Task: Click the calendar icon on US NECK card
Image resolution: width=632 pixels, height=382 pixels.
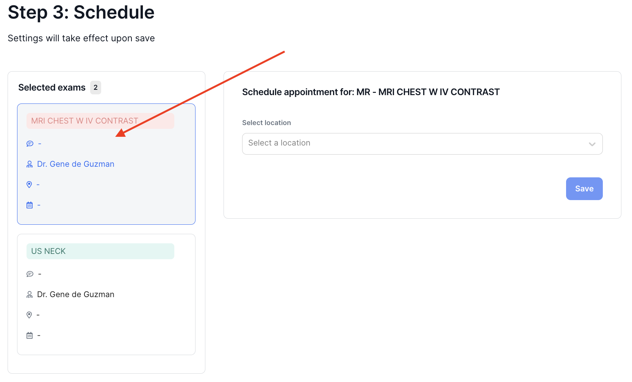Action: (30, 335)
